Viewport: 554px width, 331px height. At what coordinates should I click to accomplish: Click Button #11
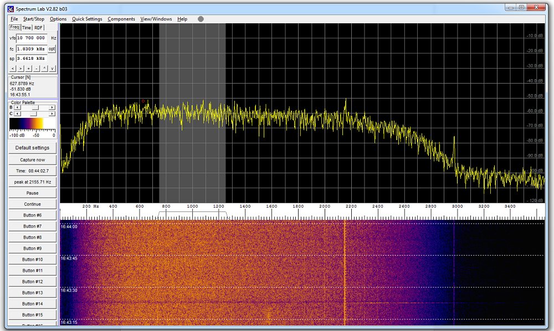click(x=33, y=271)
